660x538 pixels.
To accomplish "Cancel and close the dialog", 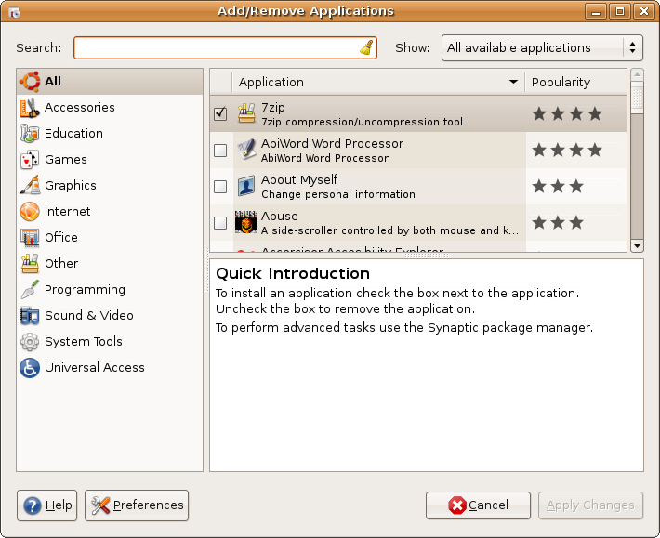I will coord(478,505).
